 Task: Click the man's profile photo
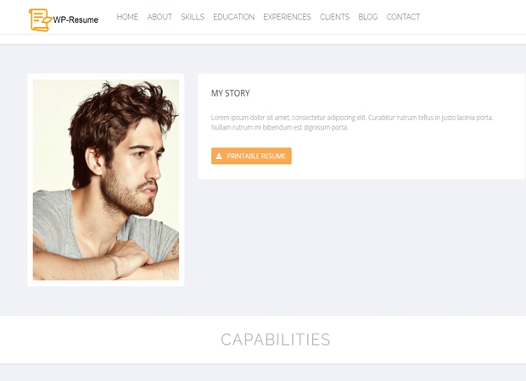(106, 179)
